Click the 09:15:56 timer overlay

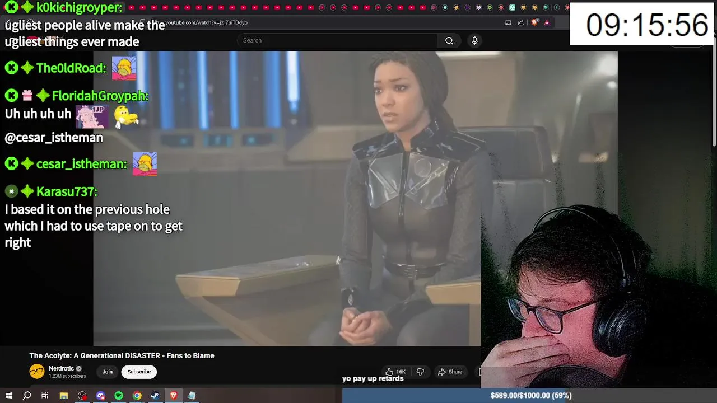click(x=642, y=24)
